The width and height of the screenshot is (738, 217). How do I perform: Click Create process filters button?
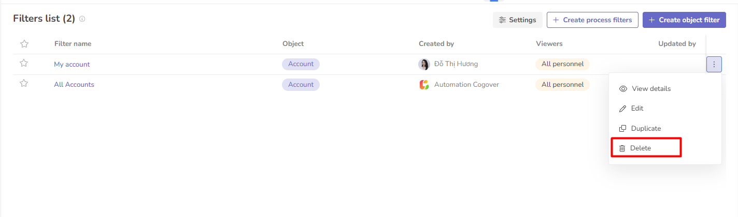pos(592,20)
